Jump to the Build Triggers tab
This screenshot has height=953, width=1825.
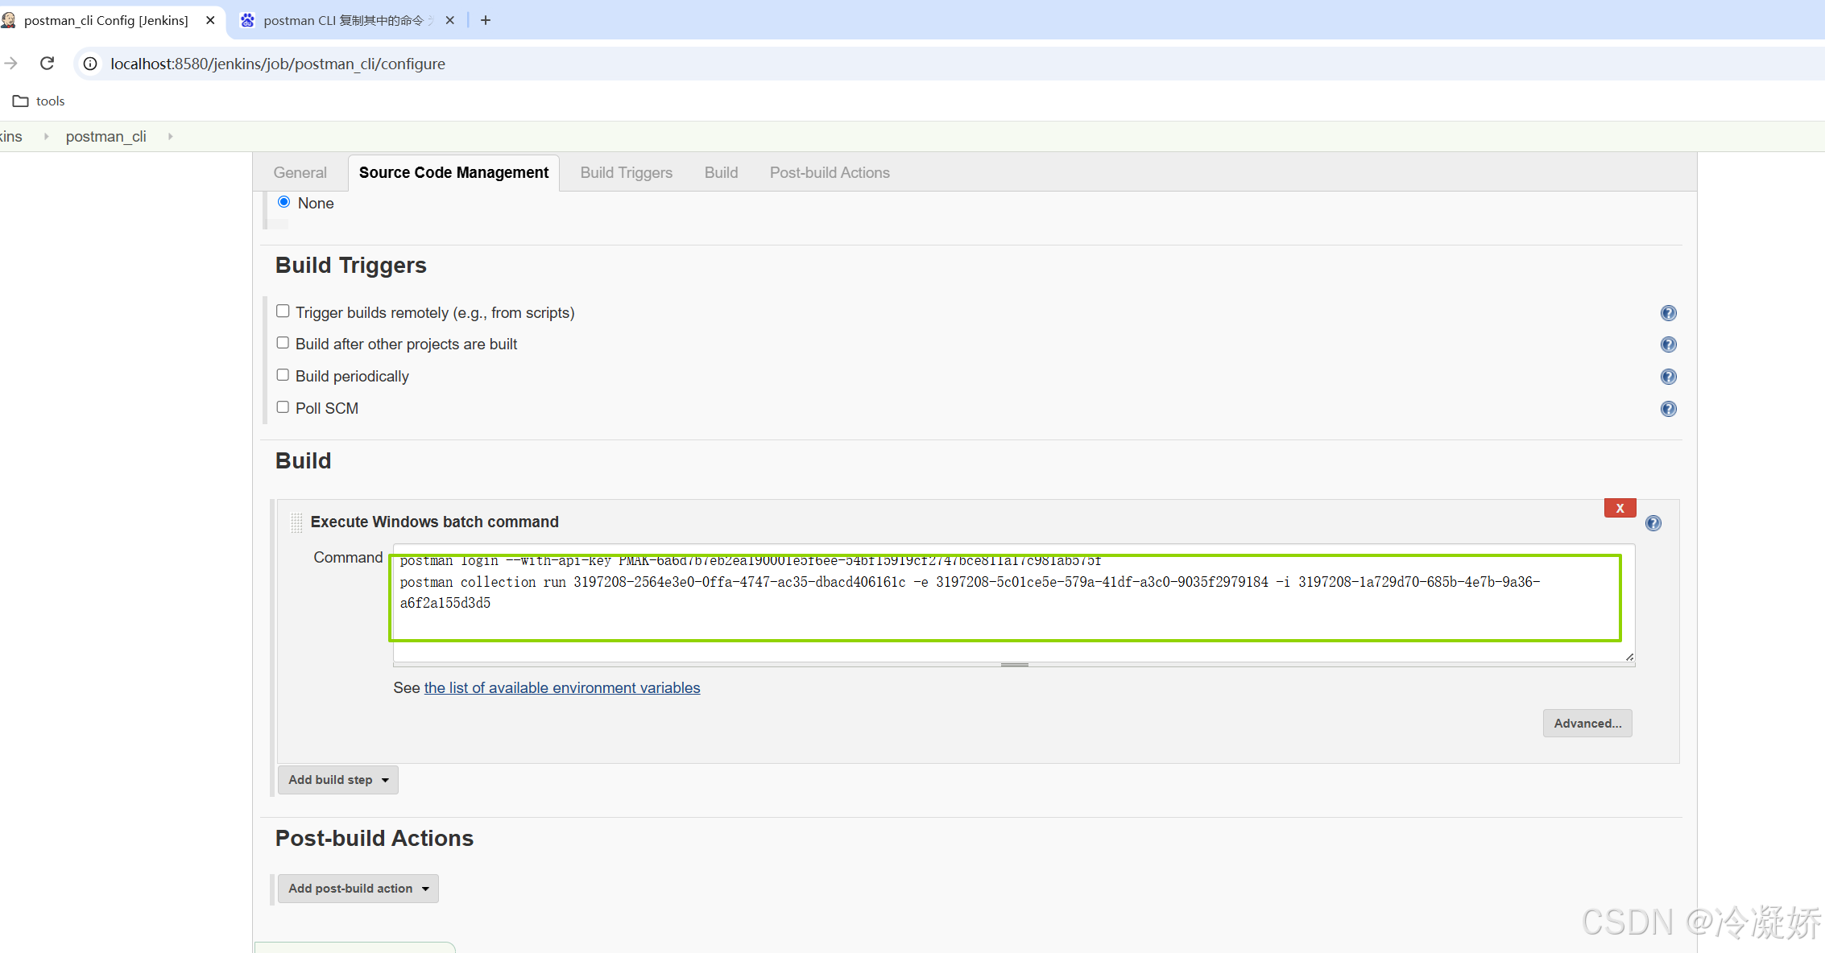tap(627, 172)
